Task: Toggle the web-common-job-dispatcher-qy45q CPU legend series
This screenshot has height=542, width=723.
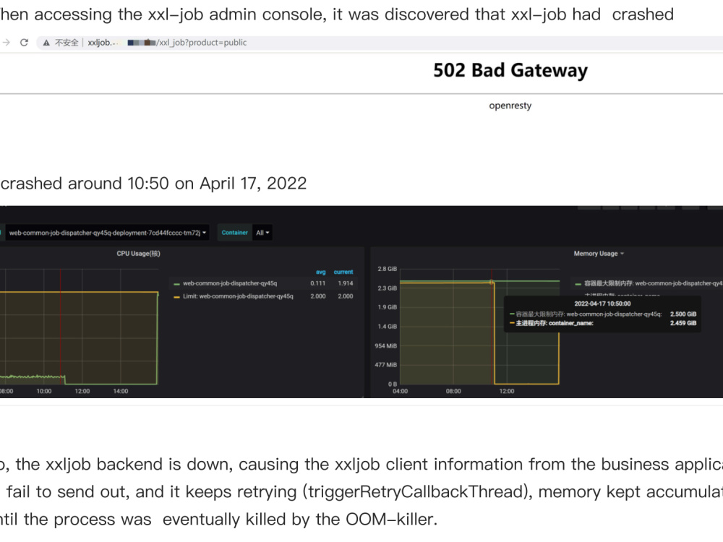Action: pos(230,283)
